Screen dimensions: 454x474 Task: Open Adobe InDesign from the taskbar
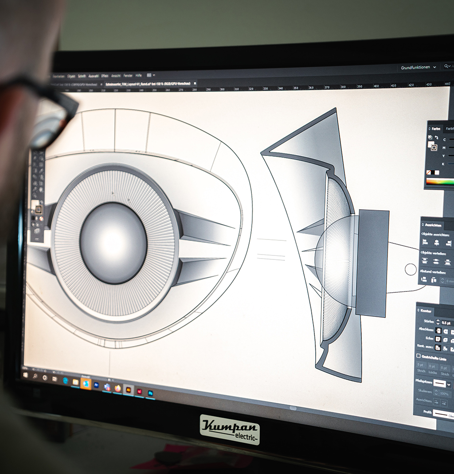[x=139, y=391]
